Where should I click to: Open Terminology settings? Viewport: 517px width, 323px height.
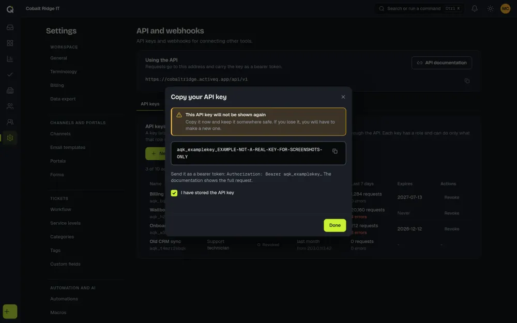63,71
